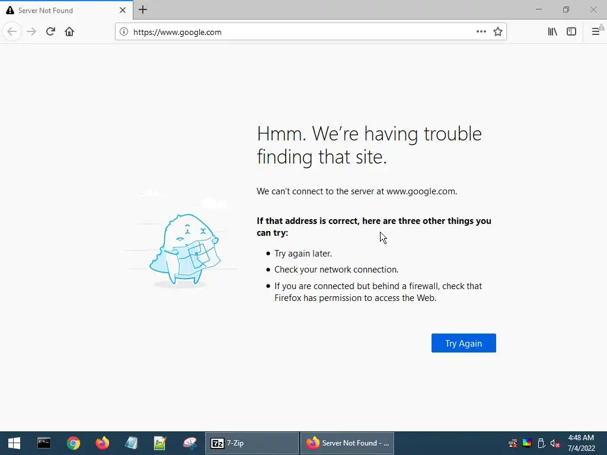Launch Command Prompt from taskbar

[x=44, y=443]
